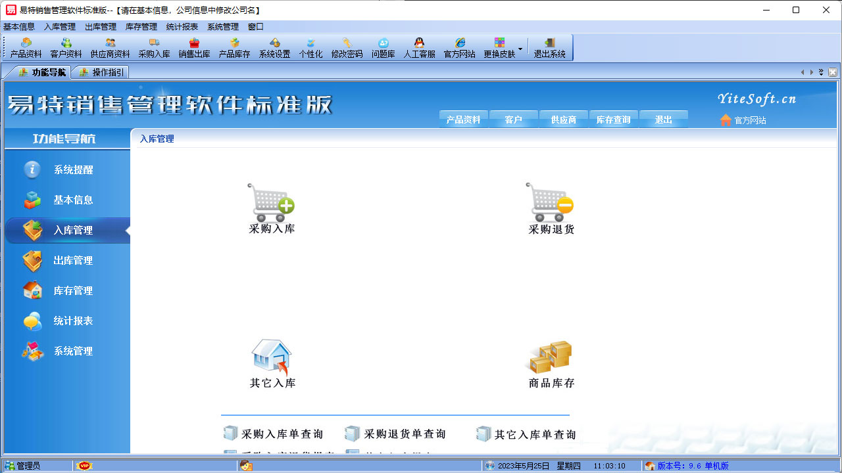Select the 采购入库 shopping cart icon
The height and width of the screenshot is (473, 842).
[x=272, y=200]
